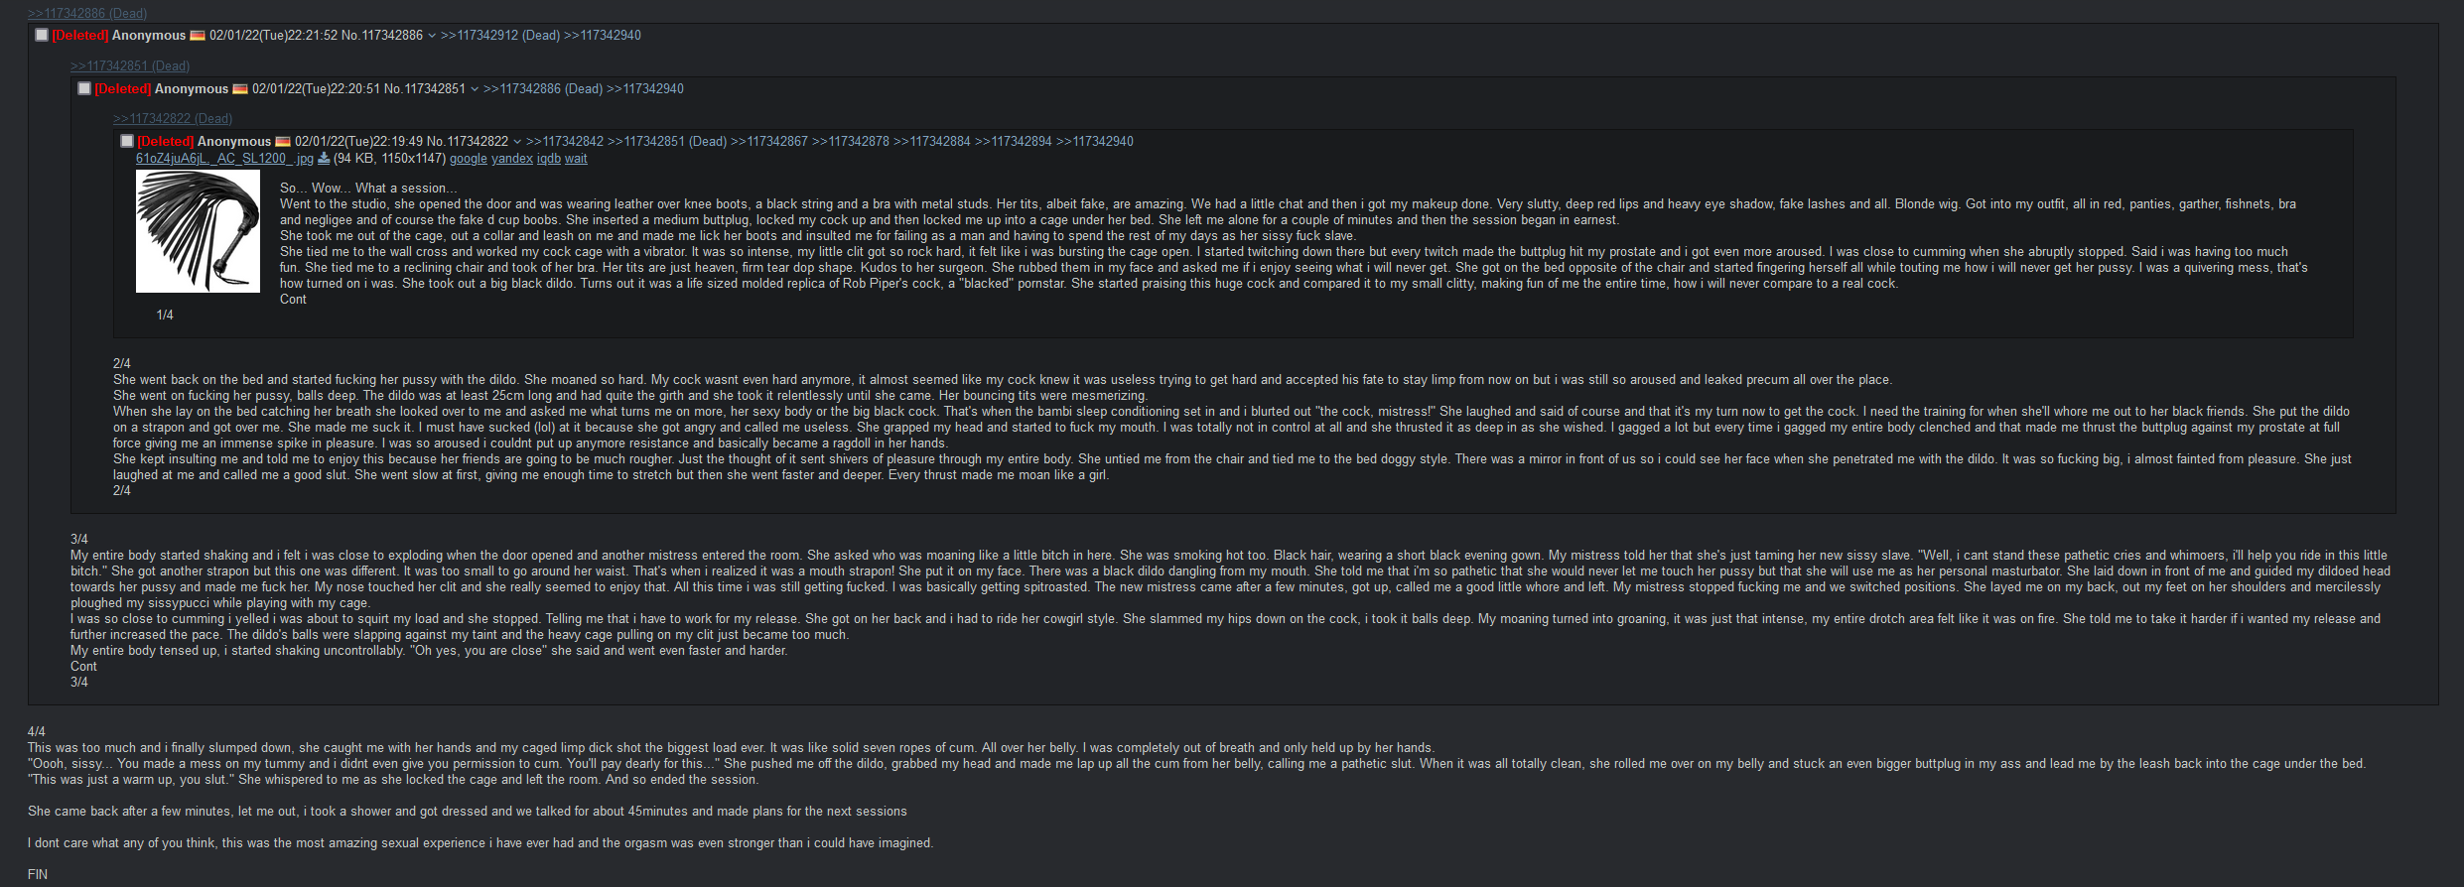The image size is (2464, 887).
Task: Click the iqdb search link
Action: point(549,159)
